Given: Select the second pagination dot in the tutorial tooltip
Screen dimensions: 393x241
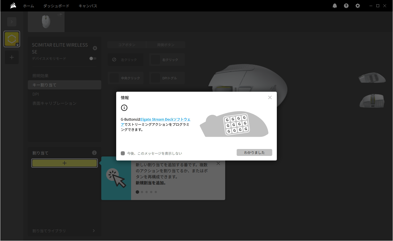Looking at the screenshot, I should [142, 192].
